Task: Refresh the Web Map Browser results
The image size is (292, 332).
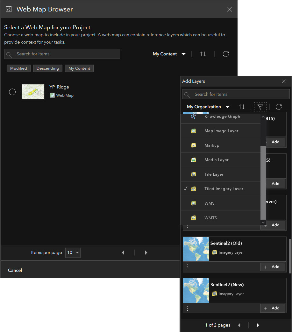Action: coord(226,54)
